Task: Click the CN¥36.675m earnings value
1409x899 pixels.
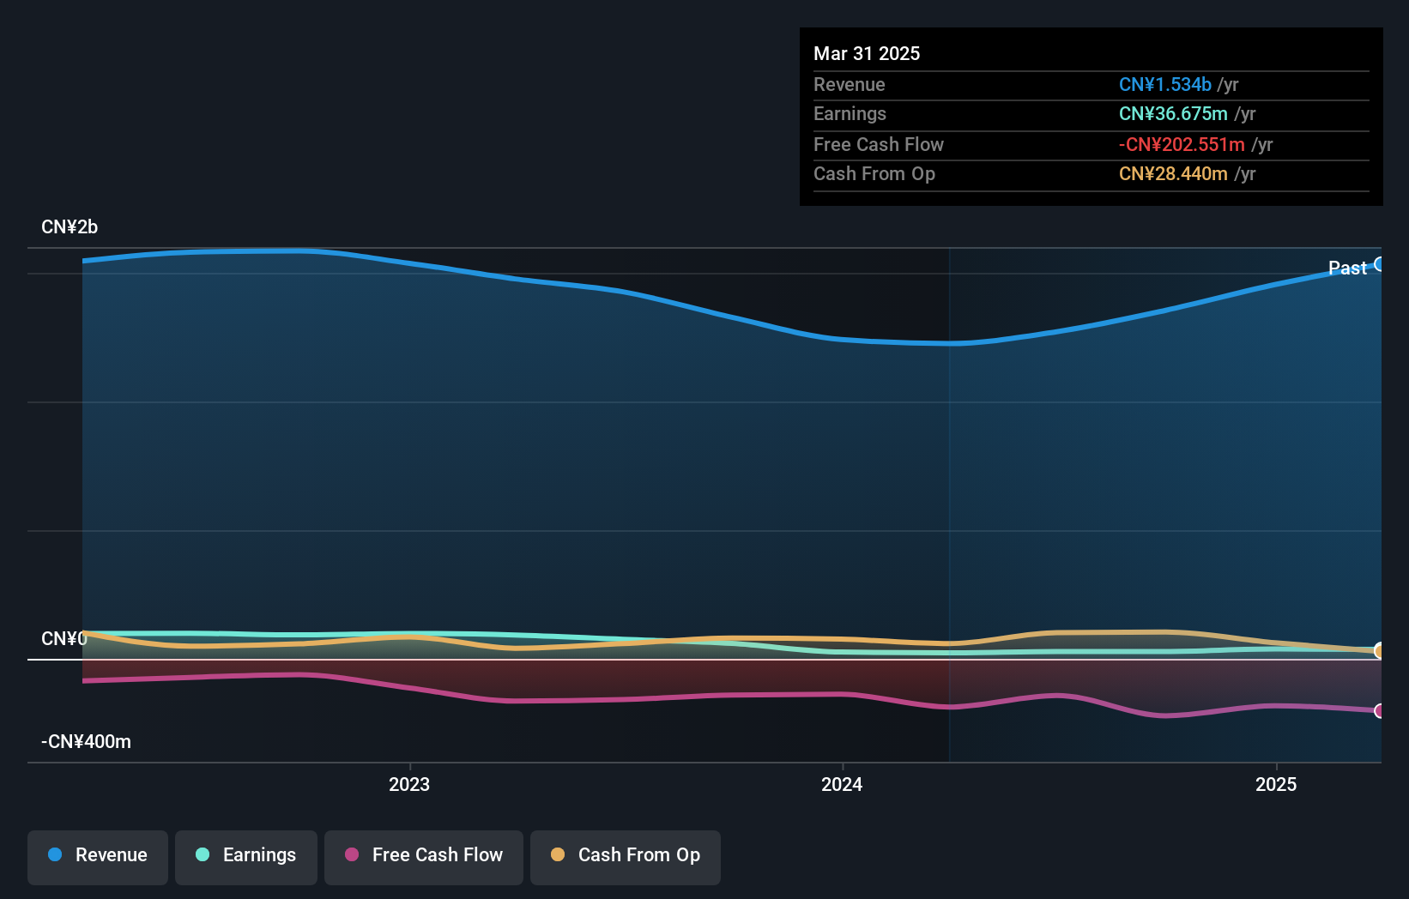Action: coord(1173,114)
